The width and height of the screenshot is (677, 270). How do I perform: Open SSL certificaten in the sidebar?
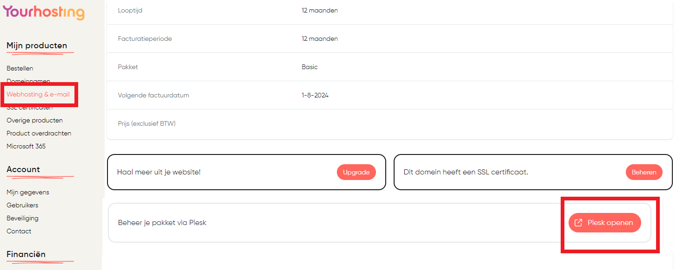click(x=29, y=107)
